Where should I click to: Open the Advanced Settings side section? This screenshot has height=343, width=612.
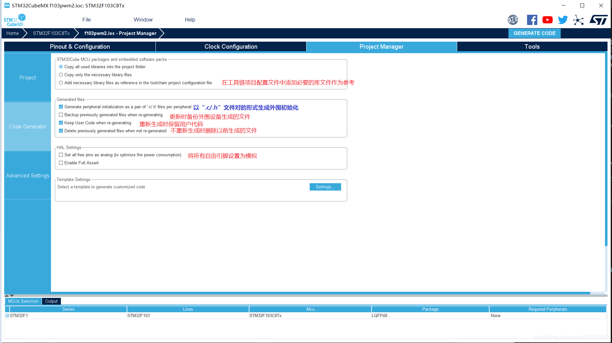pyautogui.click(x=28, y=176)
